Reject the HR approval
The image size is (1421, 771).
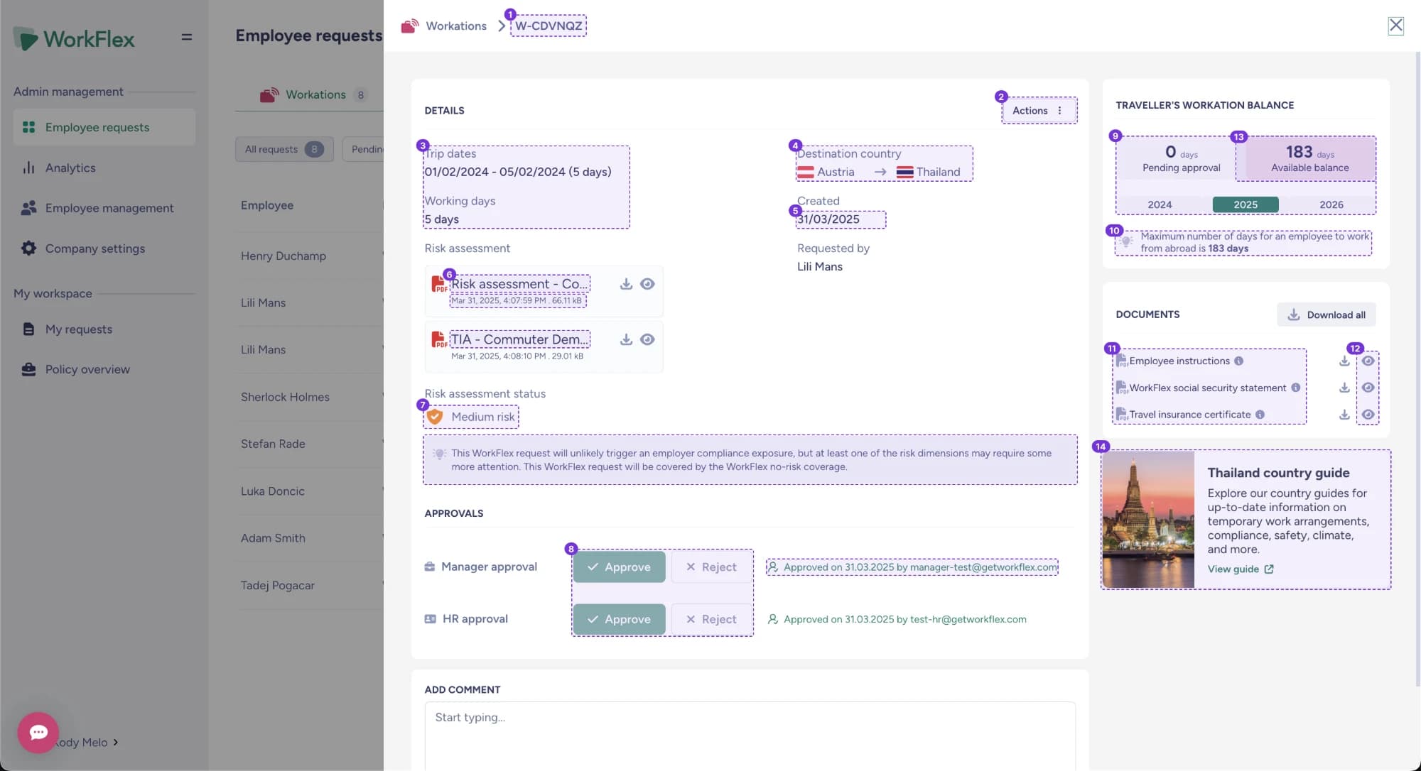pos(711,619)
